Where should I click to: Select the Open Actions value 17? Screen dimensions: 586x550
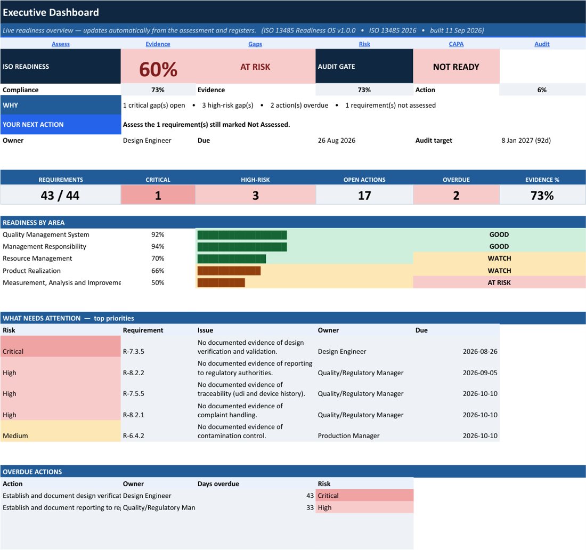364,196
